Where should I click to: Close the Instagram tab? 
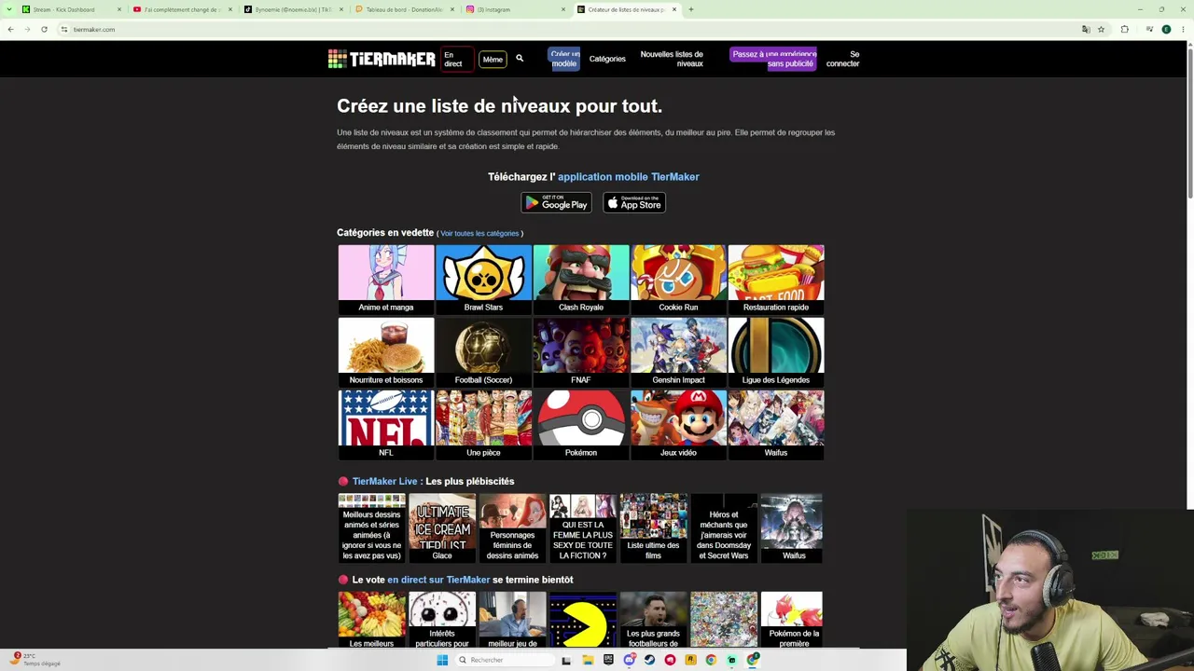[x=562, y=9]
